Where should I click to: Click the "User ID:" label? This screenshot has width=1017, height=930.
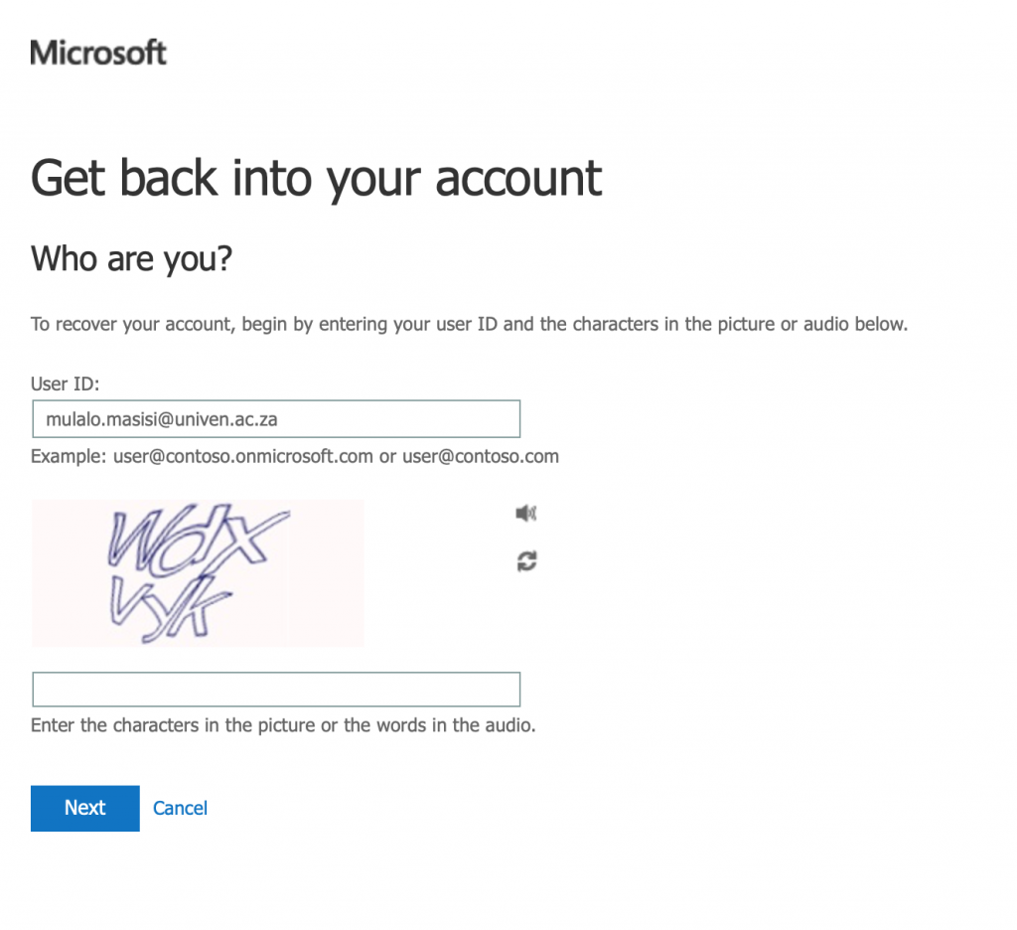(65, 384)
